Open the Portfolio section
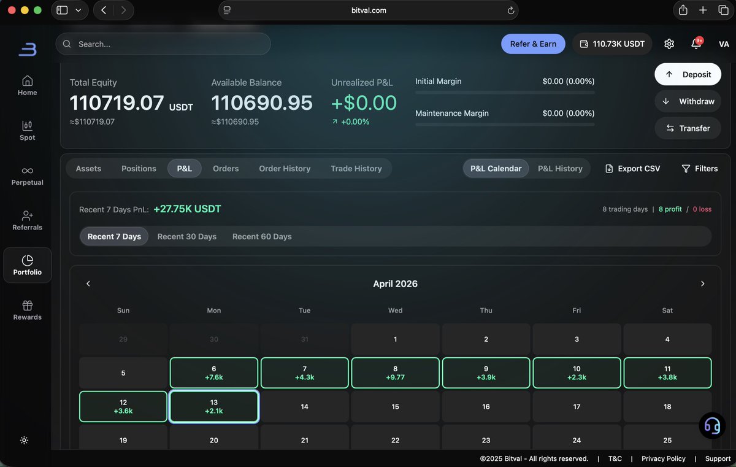This screenshot has height=467, width=736. point(27,265)
